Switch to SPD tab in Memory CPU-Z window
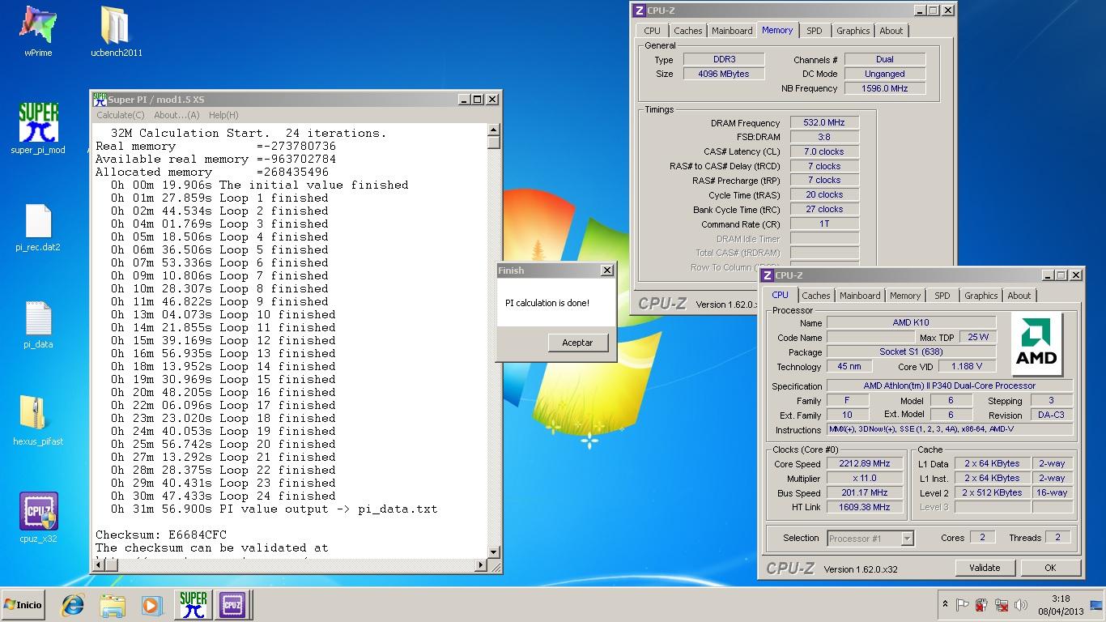 815,31
